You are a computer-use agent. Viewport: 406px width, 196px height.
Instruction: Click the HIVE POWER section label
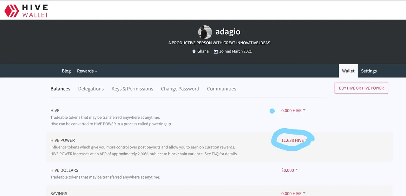[62, 140]
